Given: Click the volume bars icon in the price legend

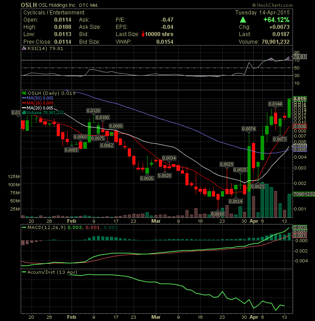Looking at the screenshot, I should (x=24, y=113).
